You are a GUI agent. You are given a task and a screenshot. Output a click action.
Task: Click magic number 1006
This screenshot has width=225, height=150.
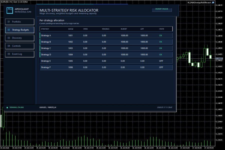click(70, 67)
